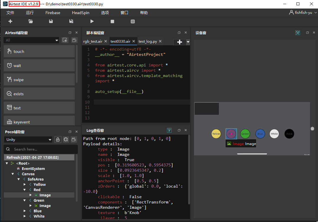The image size is (318, 222).
Task: Run the script with the play button
Action: coord(92,21)
